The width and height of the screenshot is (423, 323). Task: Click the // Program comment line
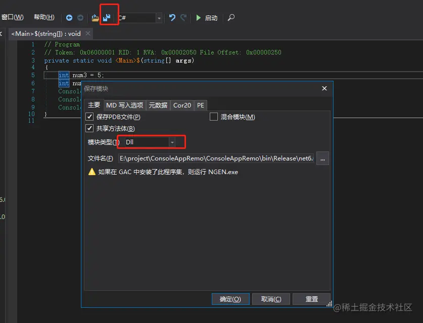(62, 44)
